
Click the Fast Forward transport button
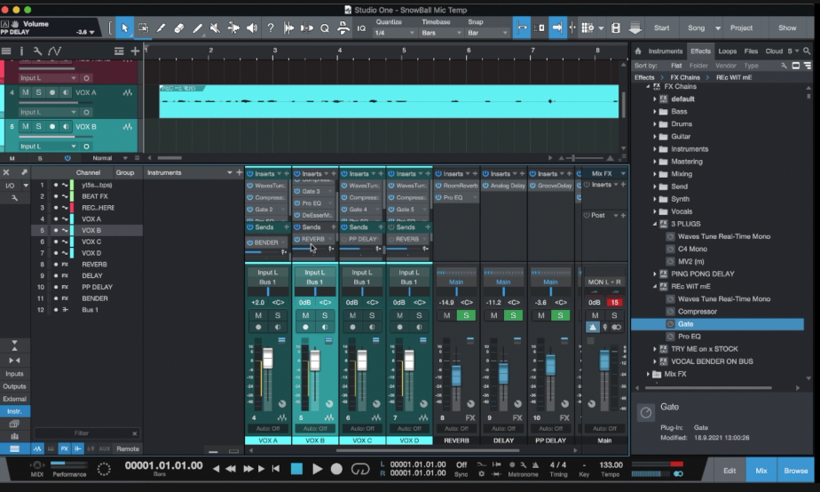[x=248, y=468]
